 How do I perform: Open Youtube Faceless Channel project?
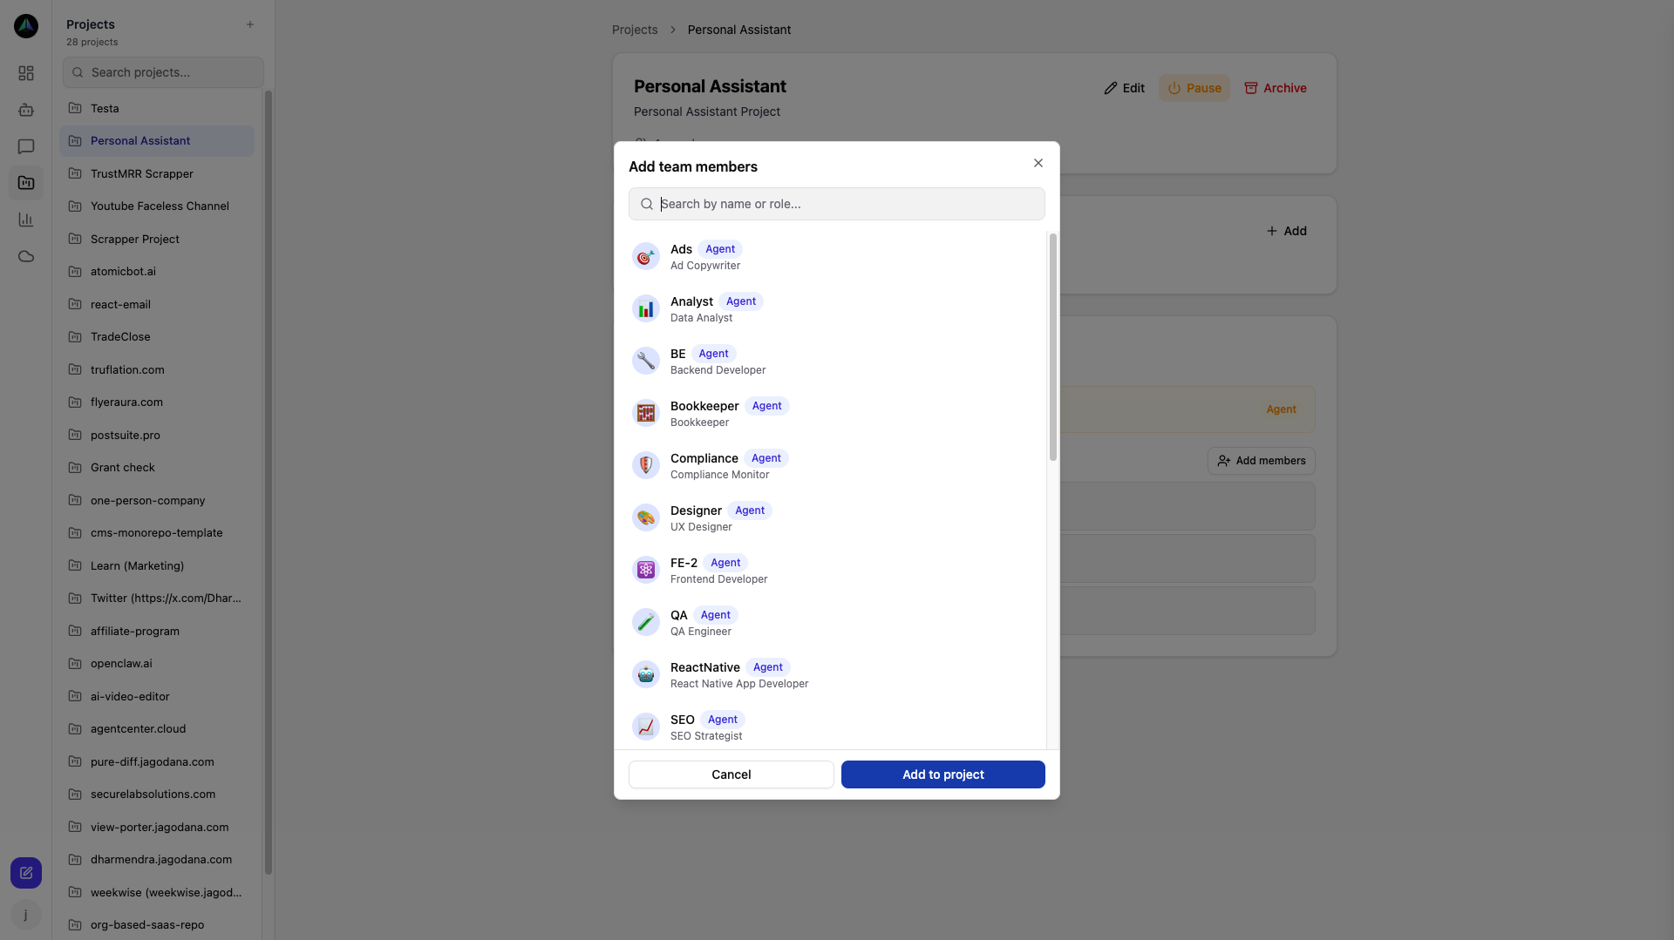[x=160, y=206]
